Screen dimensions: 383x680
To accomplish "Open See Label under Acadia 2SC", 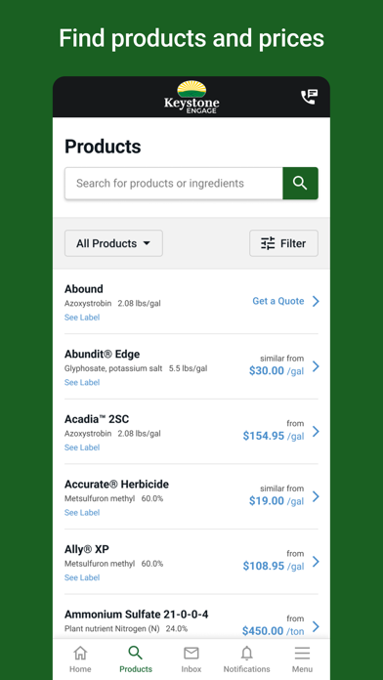I will [x=82, y=447].
